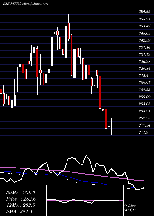
Task: Select the 271.9 price axis label
Action: 144,132
